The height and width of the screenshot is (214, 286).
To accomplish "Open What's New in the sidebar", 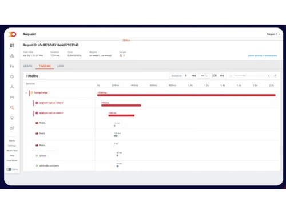I will (12, 151).
